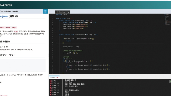Click the red error icon on テスト出力 tab
The image size is (171, 96).
tap(58, 77)
